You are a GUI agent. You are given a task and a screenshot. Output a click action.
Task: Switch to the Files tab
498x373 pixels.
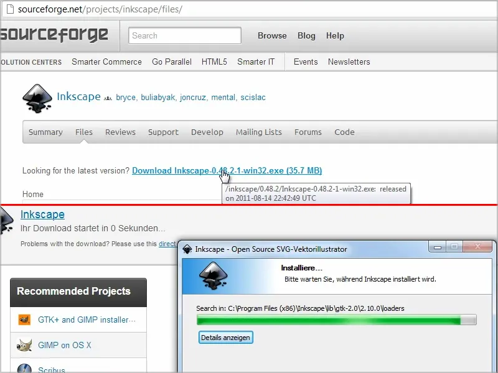pyautogui.click(x=84, y=132)
